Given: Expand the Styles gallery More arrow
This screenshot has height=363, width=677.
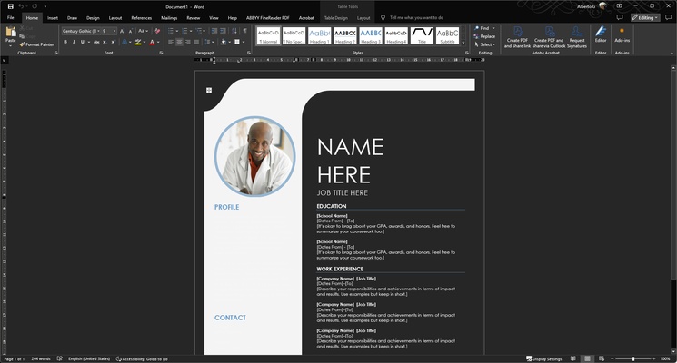Looking at the screenshot, I should (x=463, y=44).
